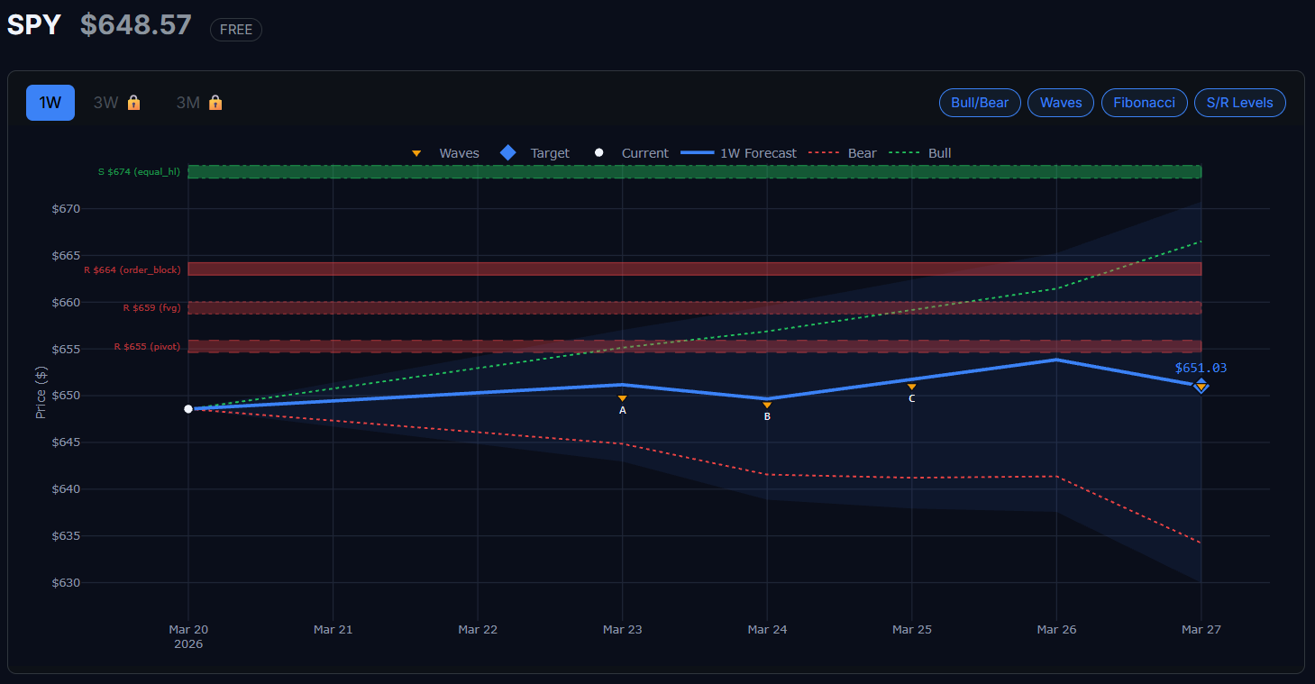Toggle 1W Forecast series in legend
Image resolution: width=1315 pixels, height=684 pixels.
(740, 153)
